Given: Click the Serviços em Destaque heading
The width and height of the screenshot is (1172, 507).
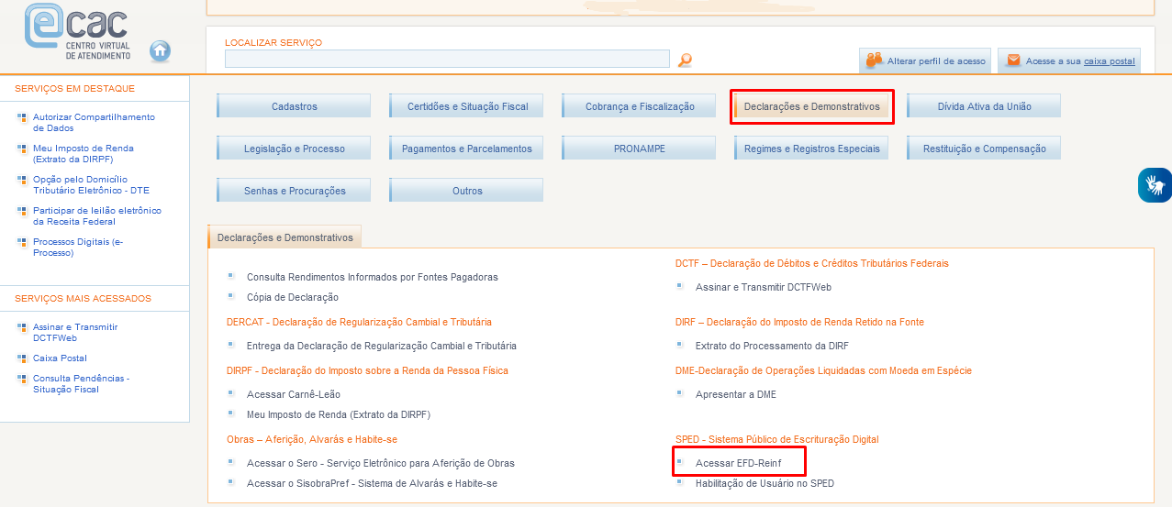Looking at the screenshot, I should coord(74,88).
